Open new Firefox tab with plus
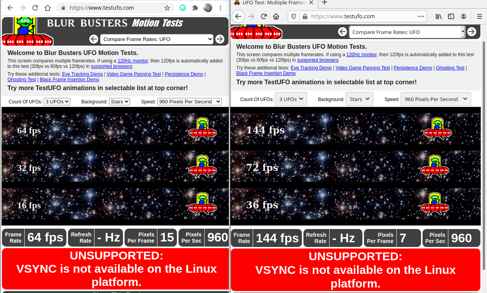The width and height of the screenshot is (487, 293). (x=324, y=3)
